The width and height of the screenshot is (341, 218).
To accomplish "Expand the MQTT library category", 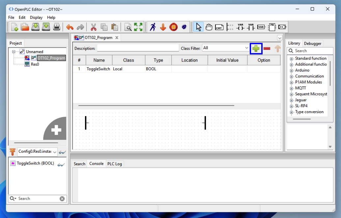I will (292, 88).
